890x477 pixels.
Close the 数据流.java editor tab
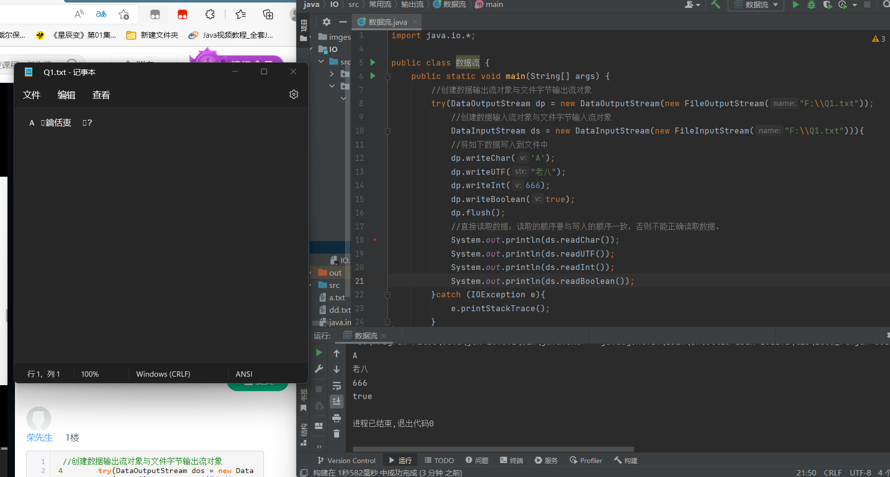(x=415, y=22)
